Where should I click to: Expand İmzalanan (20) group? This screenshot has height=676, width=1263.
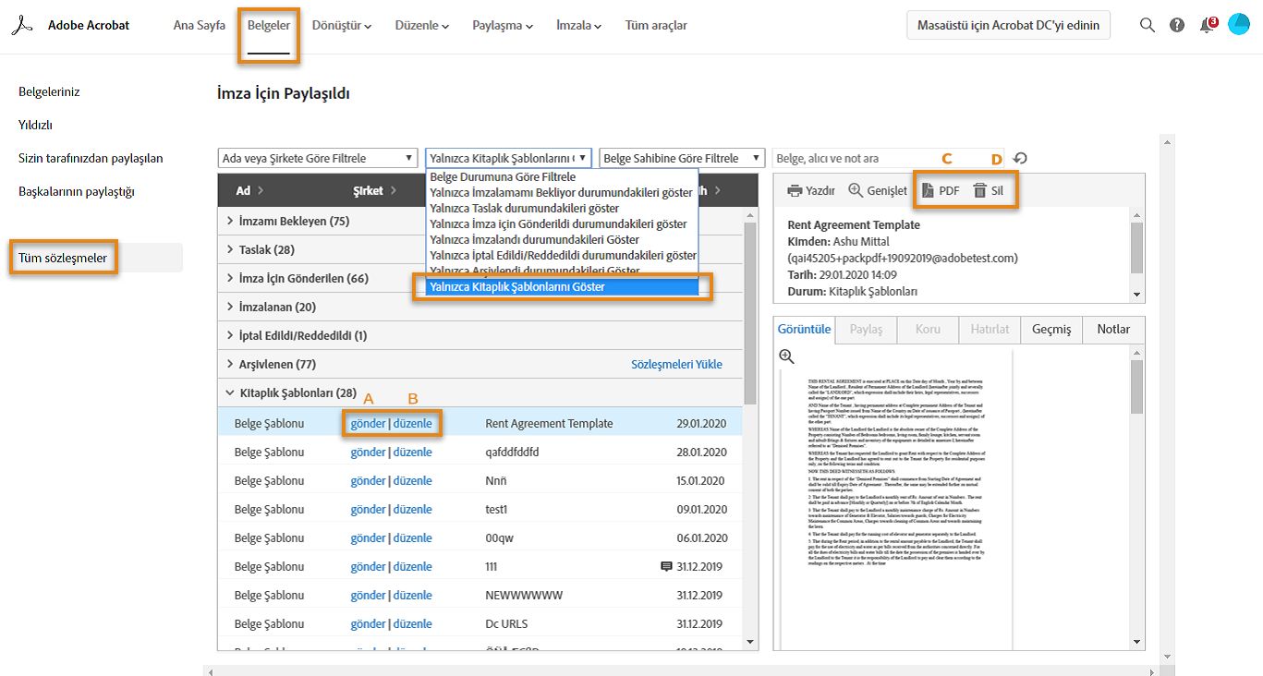coord(480,308)
